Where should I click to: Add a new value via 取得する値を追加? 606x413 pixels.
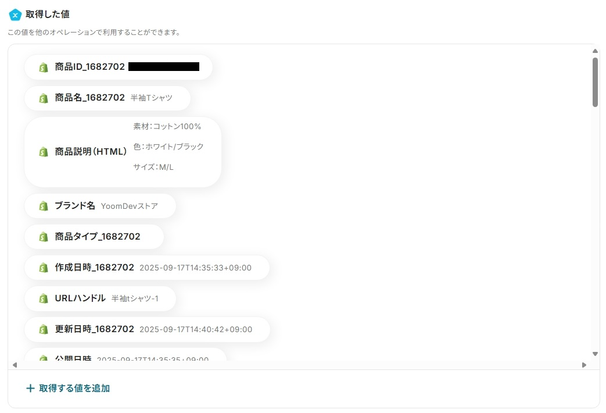(68, 388)
